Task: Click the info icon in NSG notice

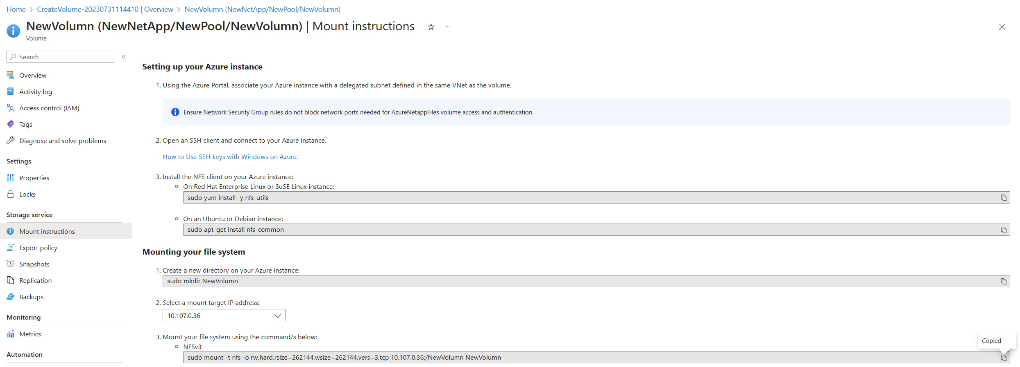Action: [x=175, y=112]
